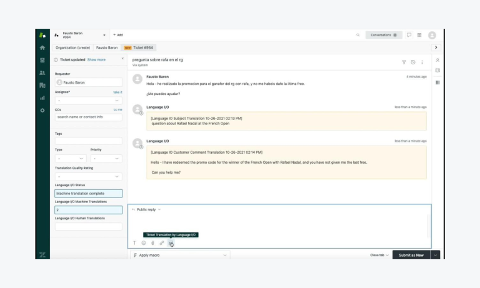Click the search magnifier icon
480x288 pixels.
coord(358,35)
